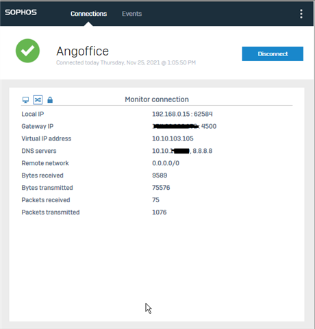Screen dimensions: 315x329
Task: Click the Gateway IP label
Action: click(38, 126)
